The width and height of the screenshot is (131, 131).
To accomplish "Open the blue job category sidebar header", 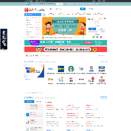I will [33, 15].
